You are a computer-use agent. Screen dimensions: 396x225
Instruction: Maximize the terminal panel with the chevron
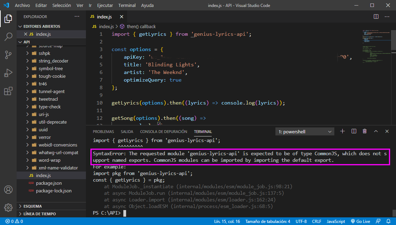[x=376, y=131]
